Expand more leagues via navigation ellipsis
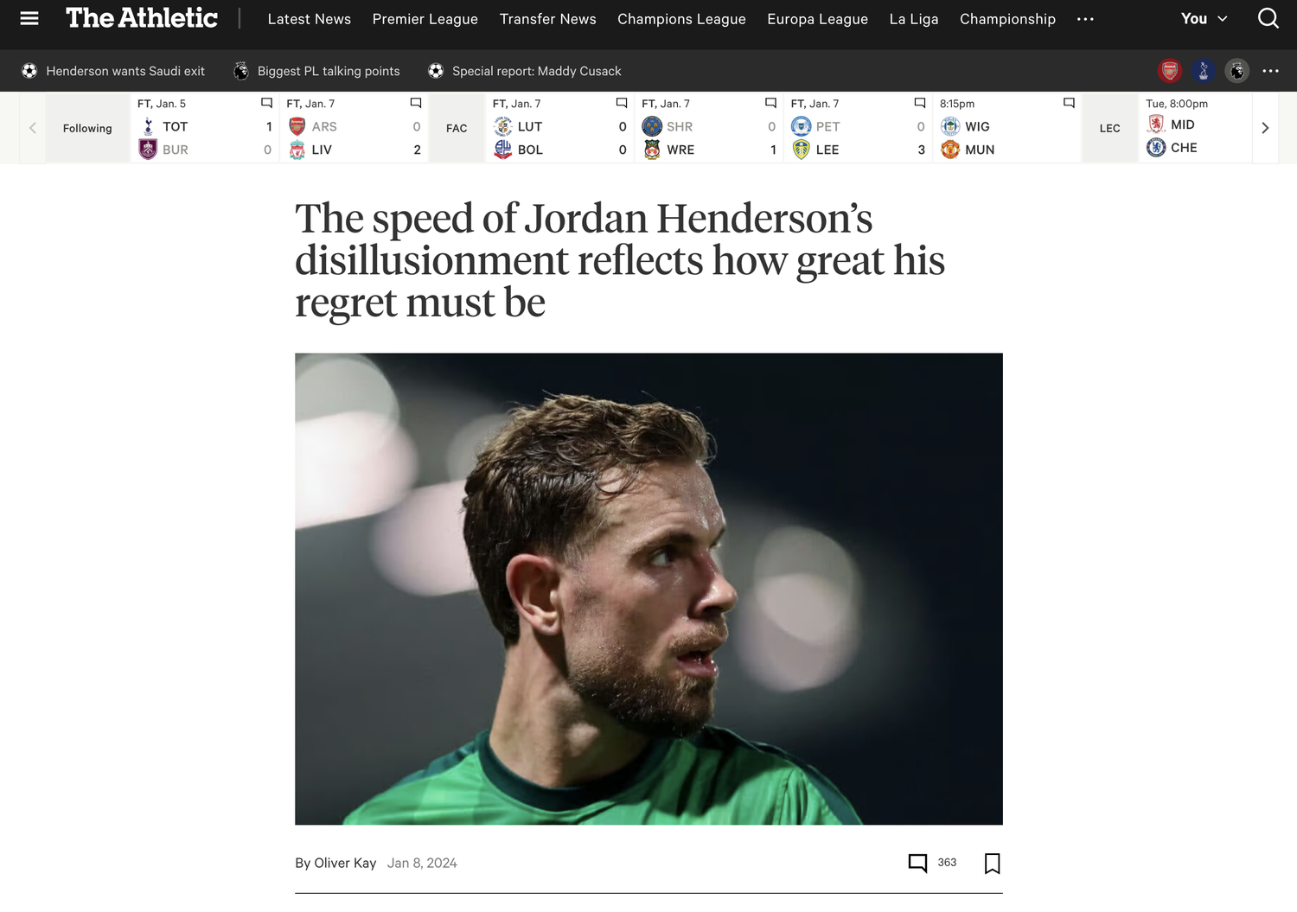The image size is (1297, 912). [x=1085, y=19]
